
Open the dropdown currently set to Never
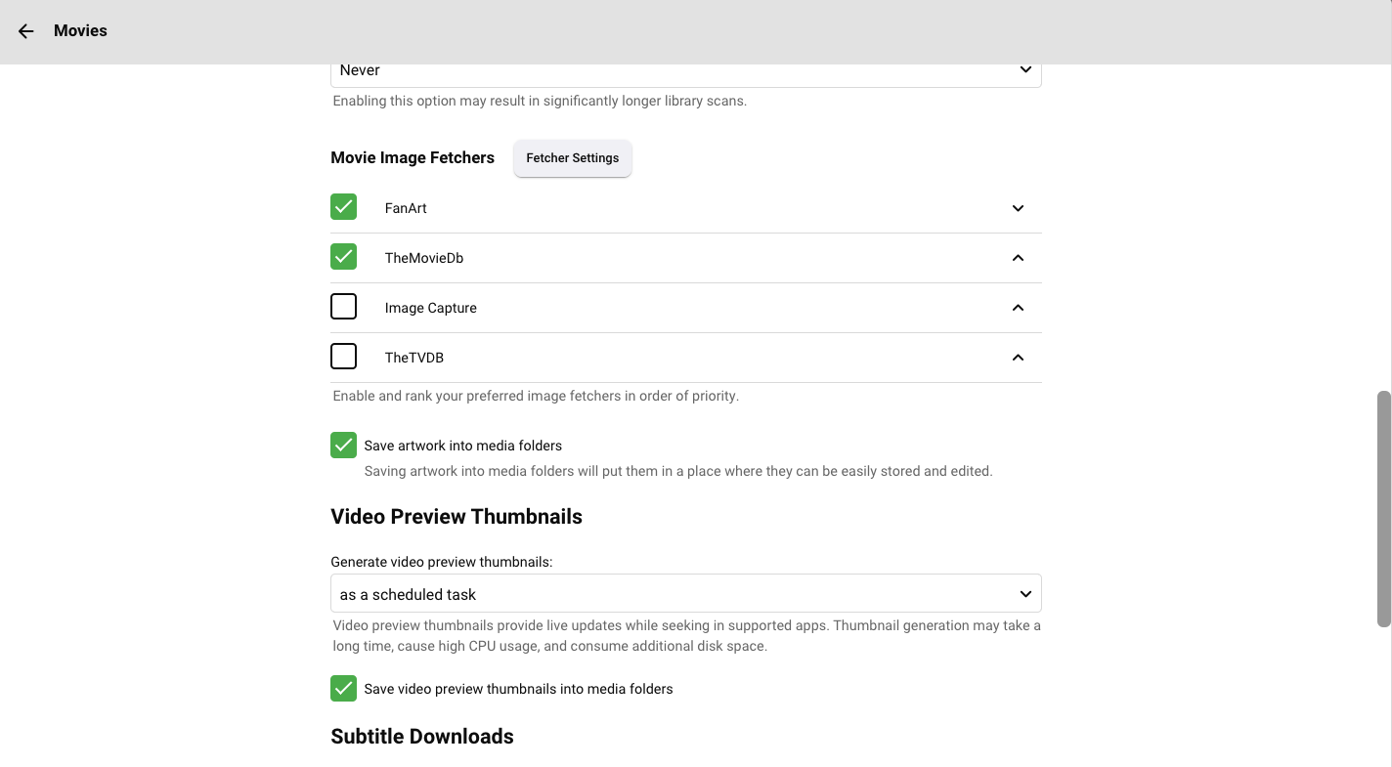685,70
